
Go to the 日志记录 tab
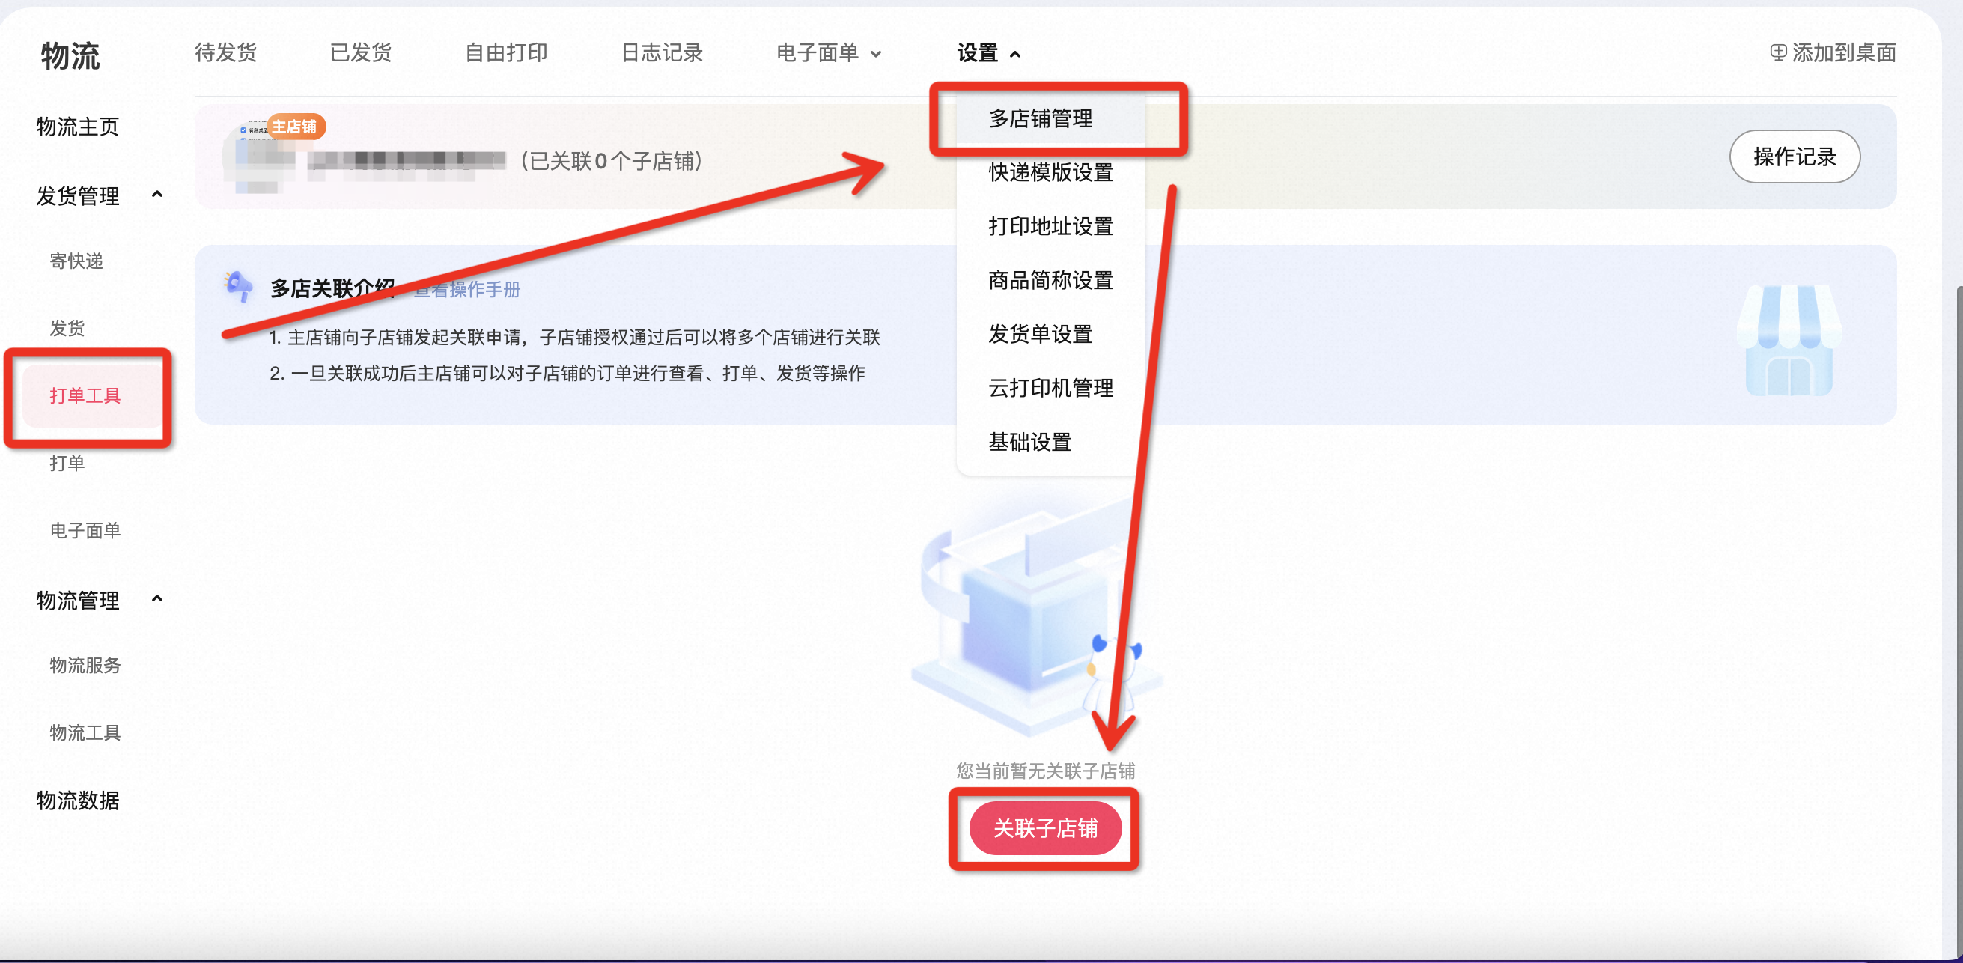coord(662,52)
